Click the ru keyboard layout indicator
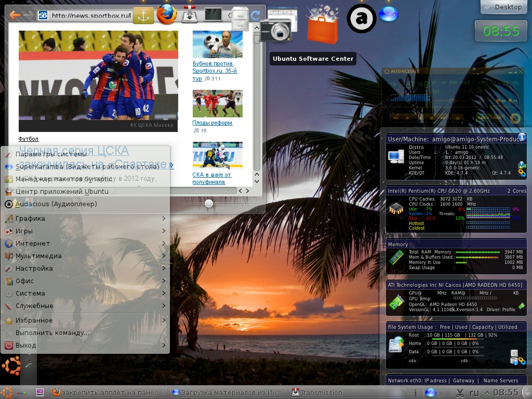 [x=474, y=393]
